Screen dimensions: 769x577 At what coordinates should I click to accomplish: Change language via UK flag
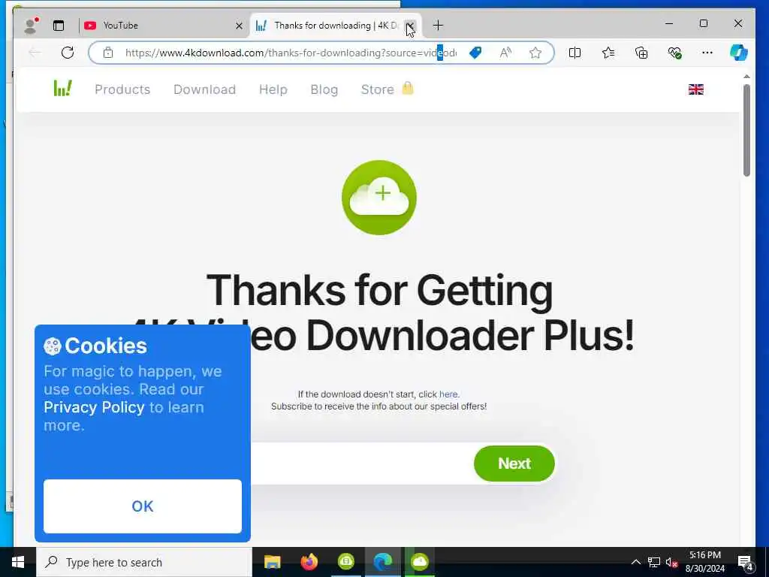696,89
